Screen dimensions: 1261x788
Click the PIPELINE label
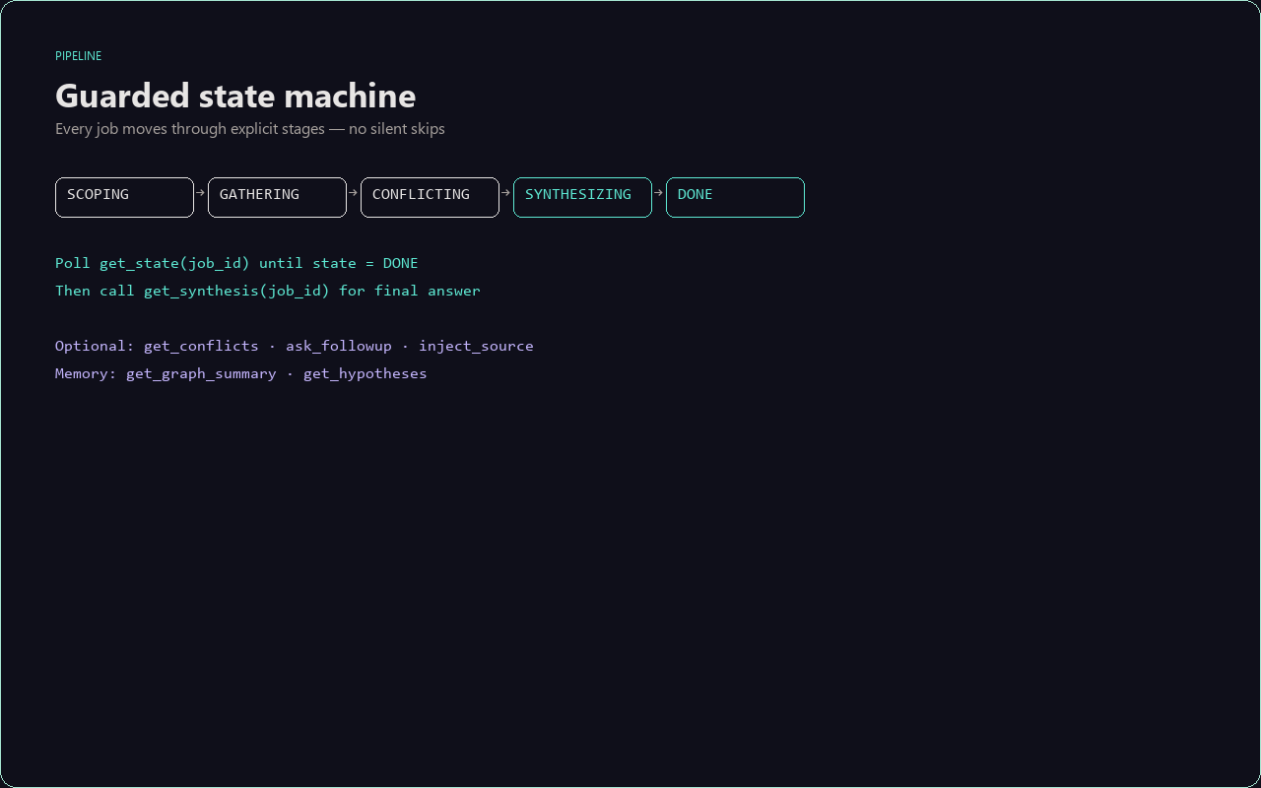point(78,56)
